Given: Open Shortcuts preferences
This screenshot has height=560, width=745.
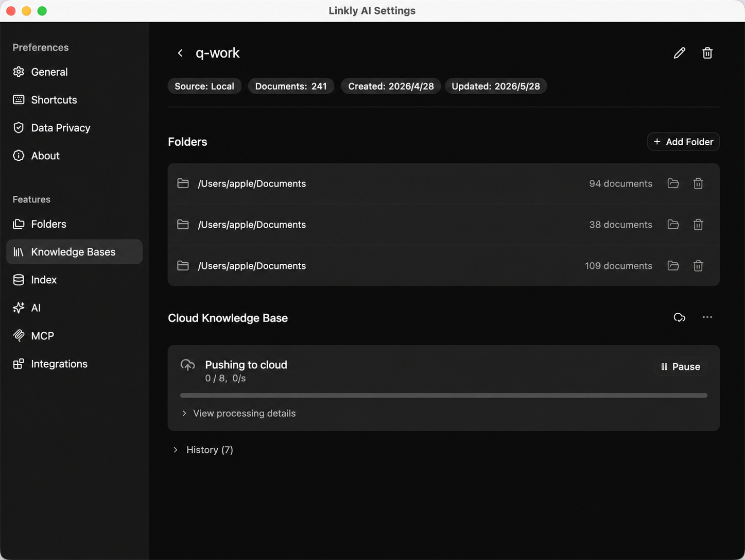Looking at the screenshot, I should 75,100.
